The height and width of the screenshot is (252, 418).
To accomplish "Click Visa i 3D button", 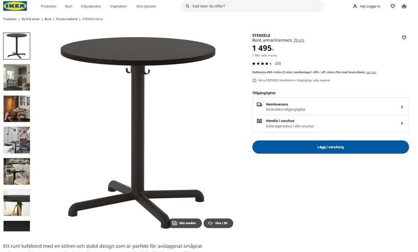I will 218,223.
